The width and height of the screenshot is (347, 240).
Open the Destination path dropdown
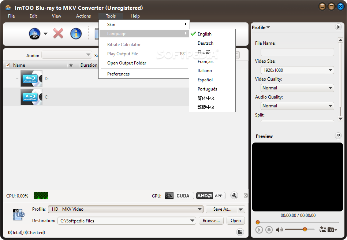[x=127, y=221]
